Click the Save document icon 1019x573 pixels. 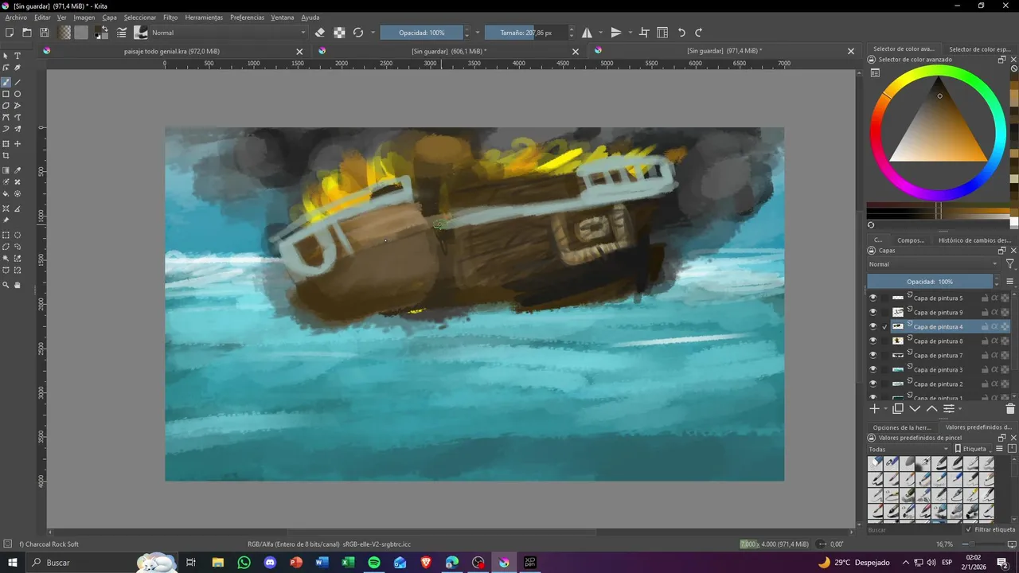(x=45, y=33)
